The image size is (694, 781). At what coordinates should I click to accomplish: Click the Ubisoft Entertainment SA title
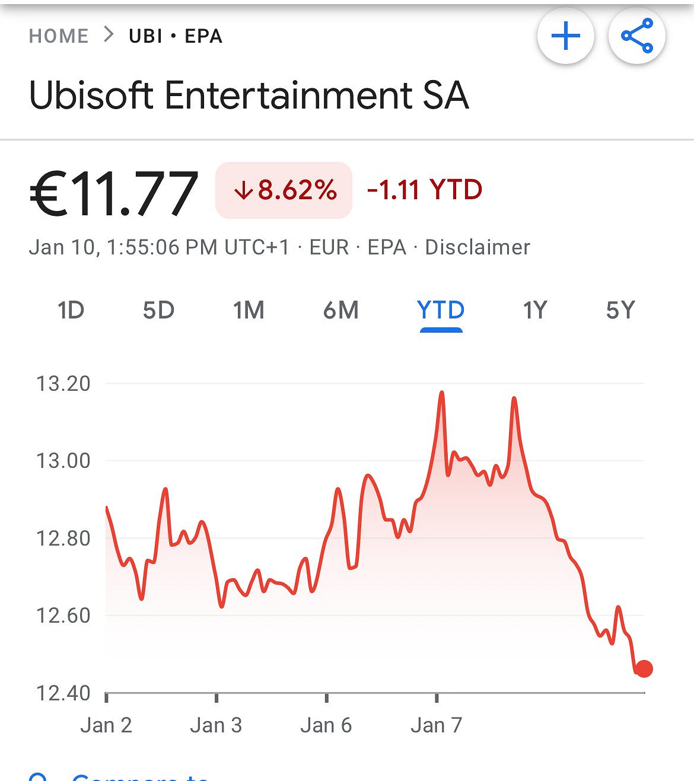point(248,94)
